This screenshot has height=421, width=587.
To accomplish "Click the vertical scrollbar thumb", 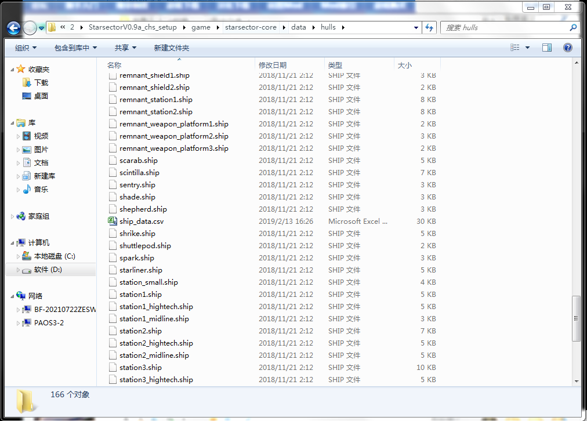I will (x=576, y=319).
